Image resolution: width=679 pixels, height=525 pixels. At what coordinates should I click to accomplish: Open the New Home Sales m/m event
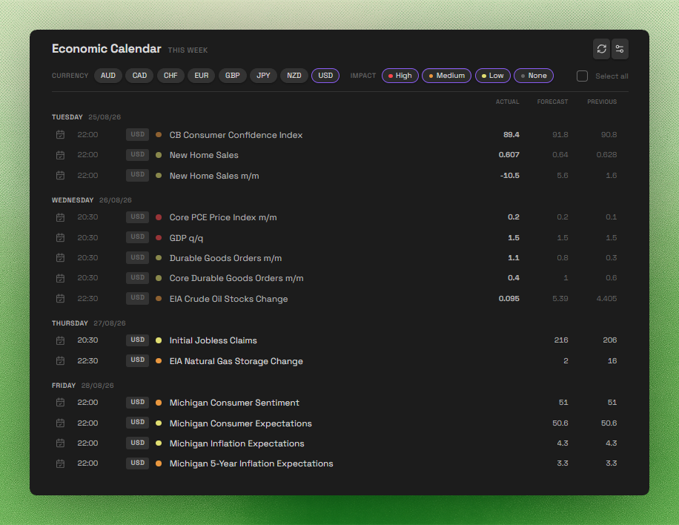pos(214,176)
